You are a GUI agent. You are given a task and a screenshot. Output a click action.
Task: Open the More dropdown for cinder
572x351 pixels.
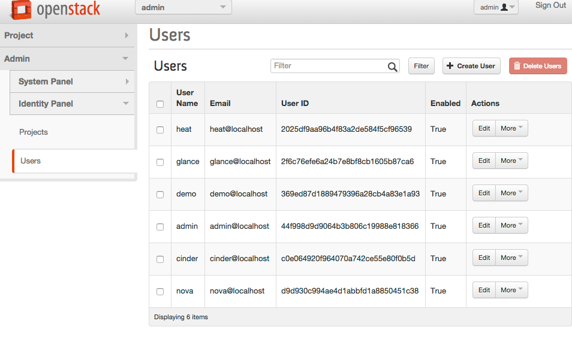pos(511,258)
